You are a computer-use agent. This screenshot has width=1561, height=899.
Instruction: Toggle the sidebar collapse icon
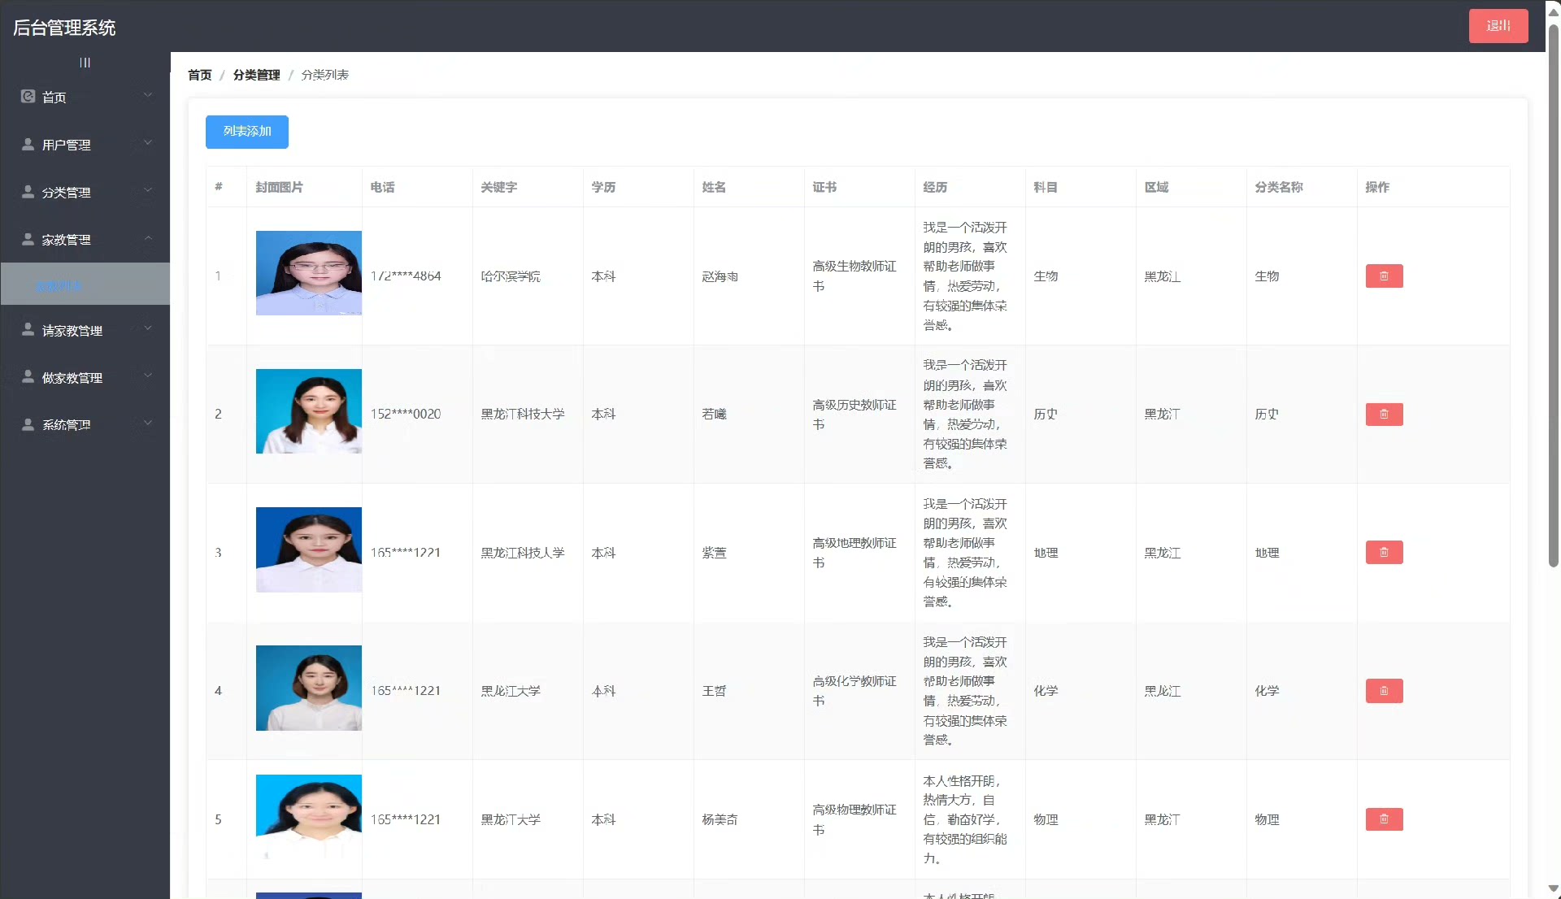tap(85, 63)
